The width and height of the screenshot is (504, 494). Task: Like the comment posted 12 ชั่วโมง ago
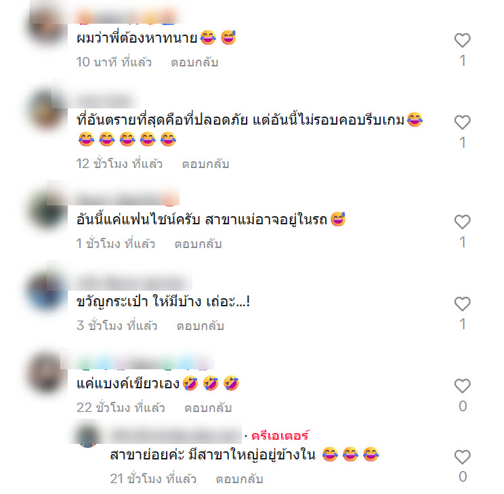[462, 122]
